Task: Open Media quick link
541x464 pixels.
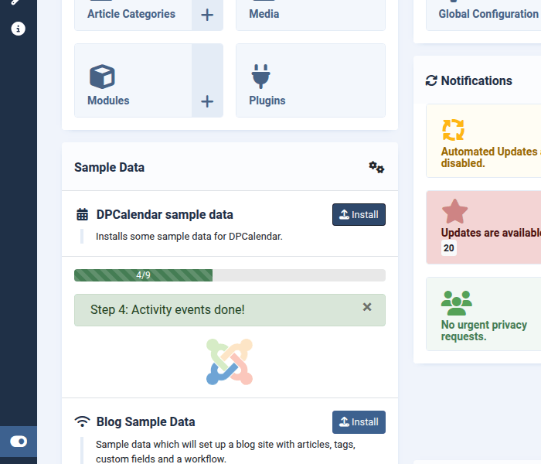Action: 309,14
